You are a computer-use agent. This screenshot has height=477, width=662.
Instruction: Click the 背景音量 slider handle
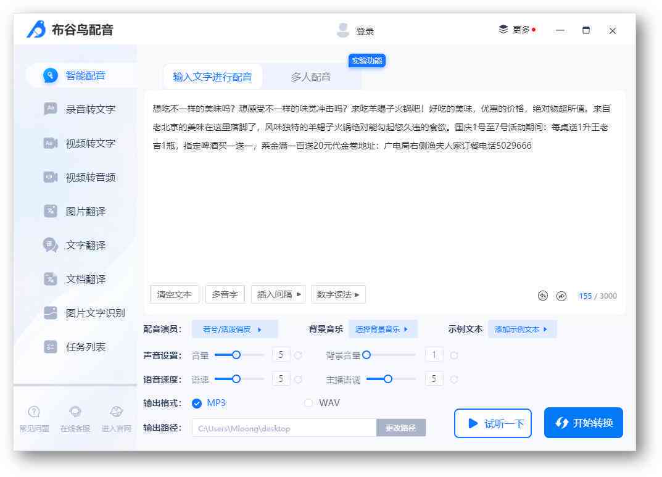(366, 355)
